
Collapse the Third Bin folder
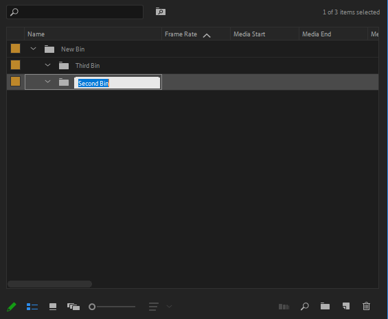(47, 65)
